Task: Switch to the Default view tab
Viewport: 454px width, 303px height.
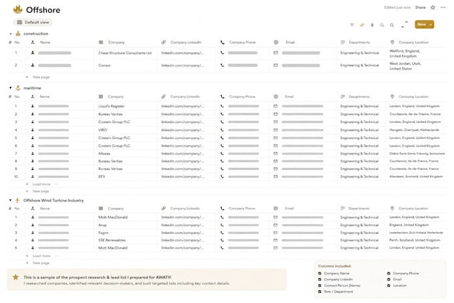Action: pyautogui.click(x=33, y=22)
